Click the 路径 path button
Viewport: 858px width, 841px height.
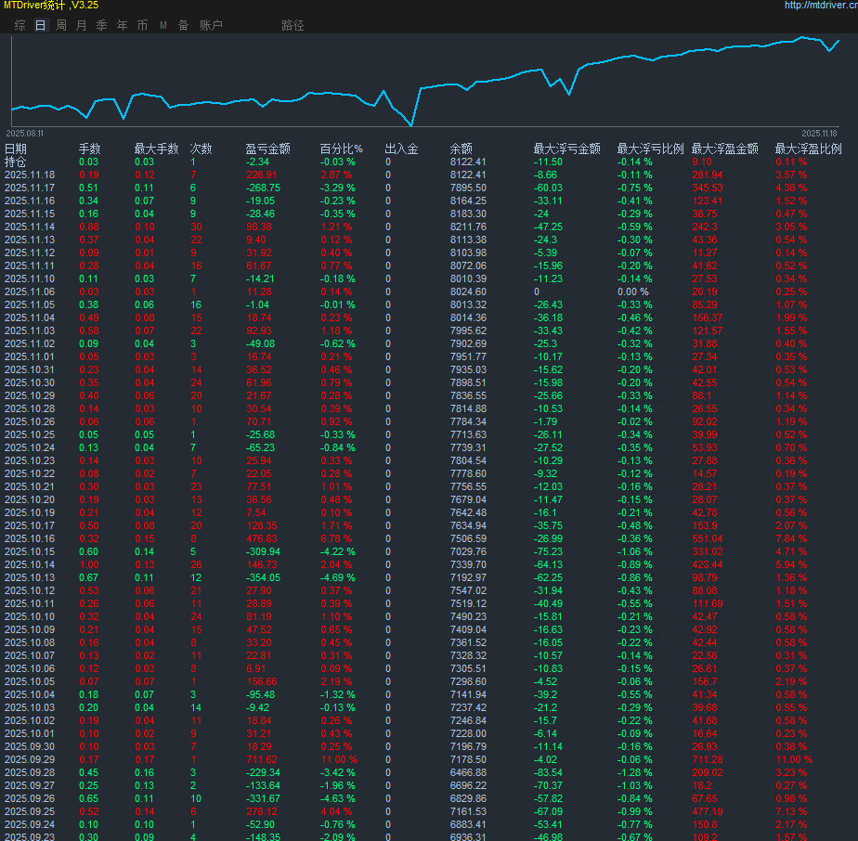pyautogui.click(x=292, y=25)
